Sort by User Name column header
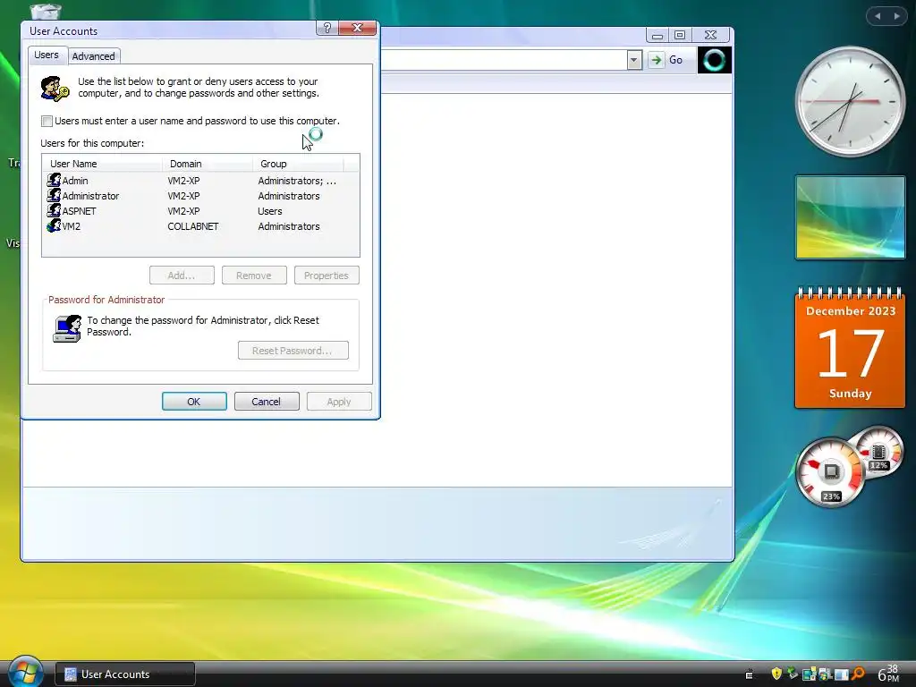Screen dimensions: 916x687 point(102,164)
